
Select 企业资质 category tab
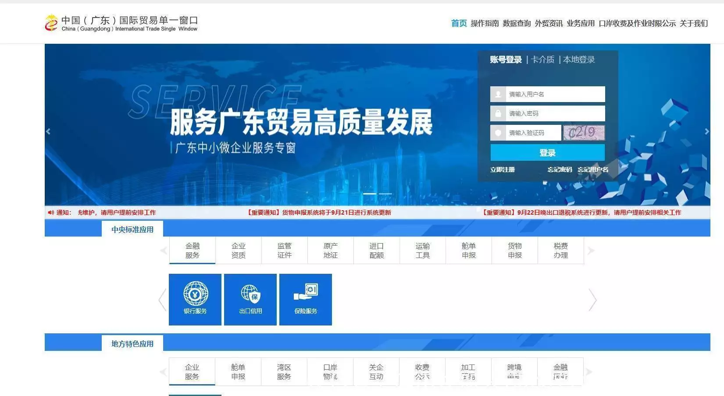click(x=239, y=251)
